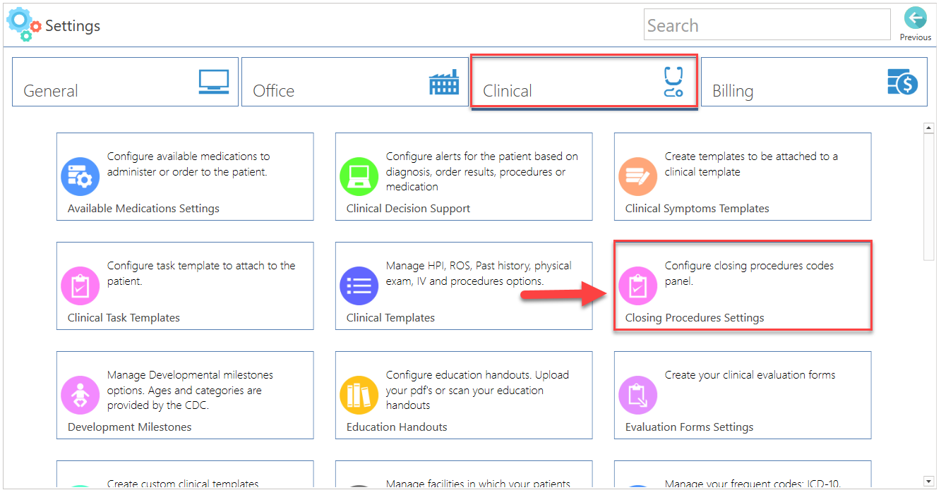The width and height of the screenshot is (941, 490).
Task: Click text 'Configure available medications to administer'
Action: click(x=188, y=164)
